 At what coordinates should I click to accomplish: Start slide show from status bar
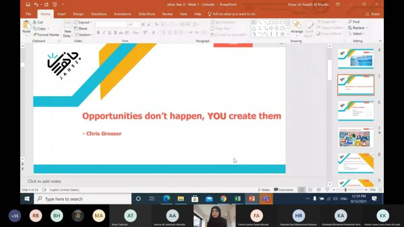point(327,190)
